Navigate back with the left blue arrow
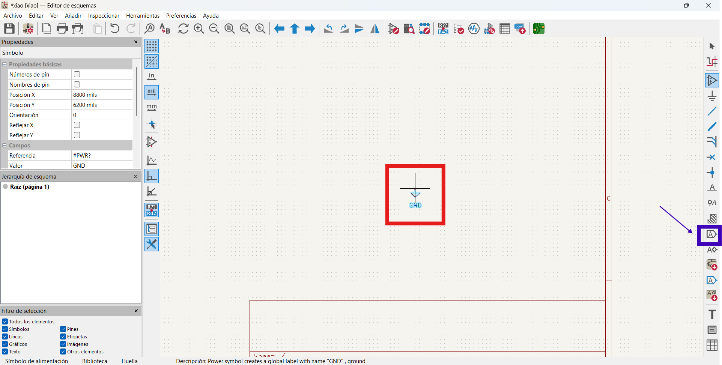 (x=279, y=29)
